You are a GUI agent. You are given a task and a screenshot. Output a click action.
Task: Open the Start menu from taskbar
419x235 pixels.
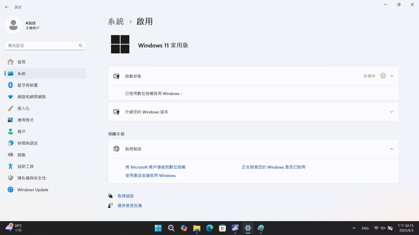[x=158, y=228]
